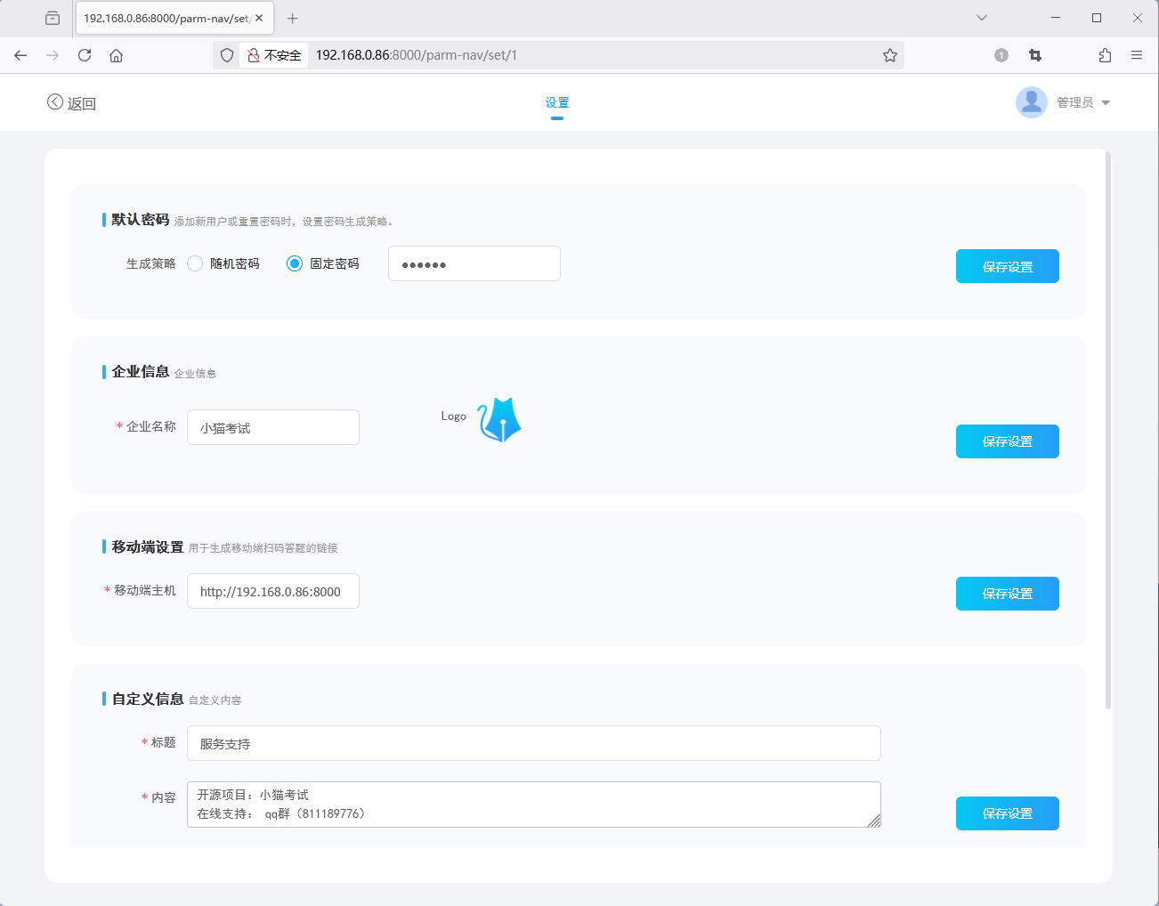The width and height of the screenshot is (1159, 906).
Task: Click 保存设置 for 默认密码 section
Action: click(1007, 265)
